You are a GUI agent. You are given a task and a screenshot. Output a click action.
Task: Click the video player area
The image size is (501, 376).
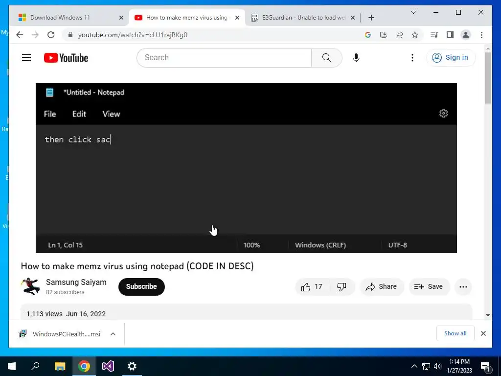pos(246,168)
